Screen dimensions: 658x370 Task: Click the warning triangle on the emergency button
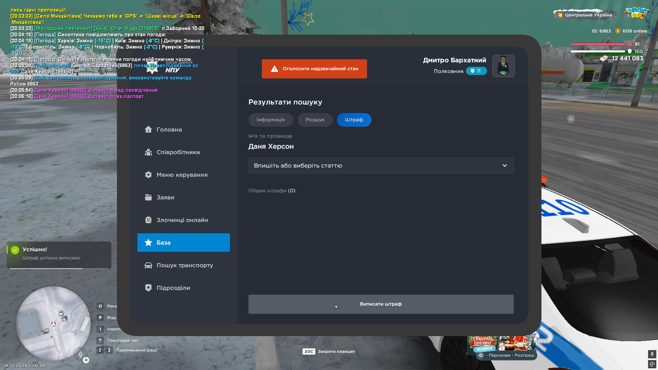[x=275, y=69]
